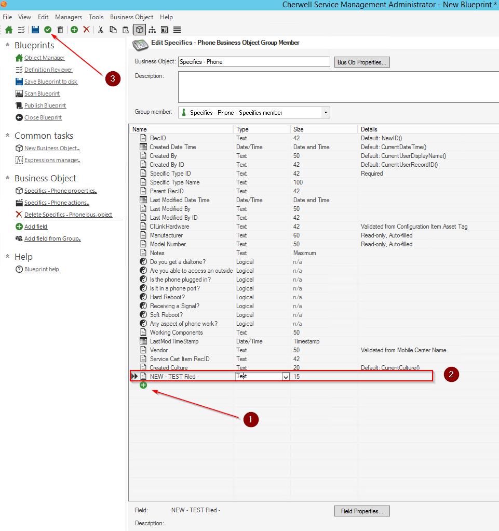
Task: Collapse the Blueprints section
Action: coord(8,45)
